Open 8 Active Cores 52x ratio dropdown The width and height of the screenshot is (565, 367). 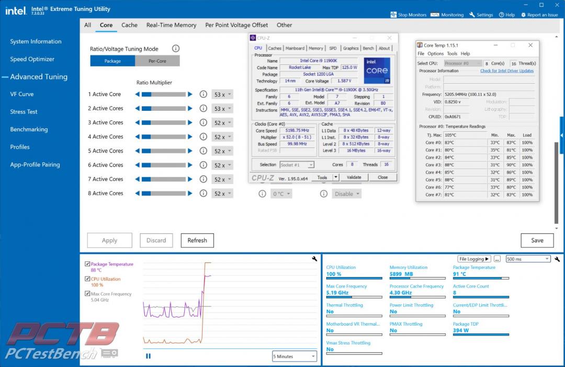click(x=222, y=194)
